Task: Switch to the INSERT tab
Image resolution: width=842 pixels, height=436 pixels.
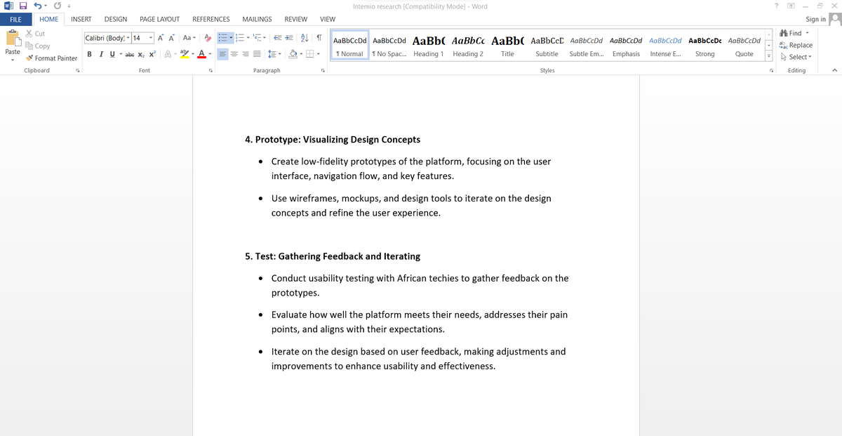Action: click(81, 19)
